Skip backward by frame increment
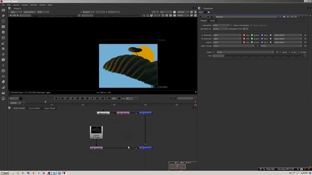This screenshot has height=175, width=312. pos(109,98)
